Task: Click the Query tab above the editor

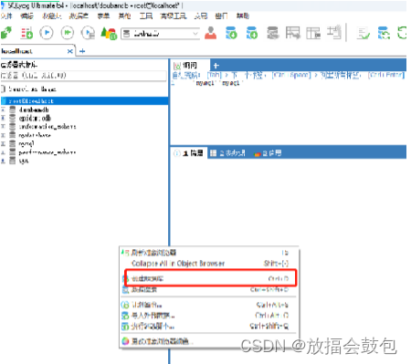Action: 190,66
